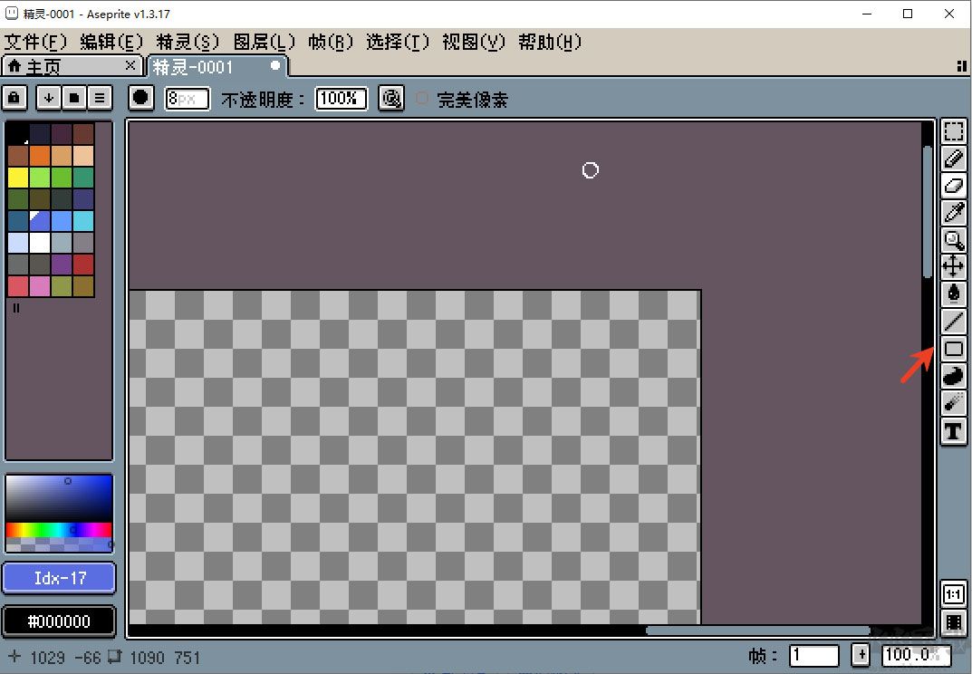Image resolution: width=972 pixels, height=674 pixels.
Task: Select the Pencil tool
Action: point(952,158)
